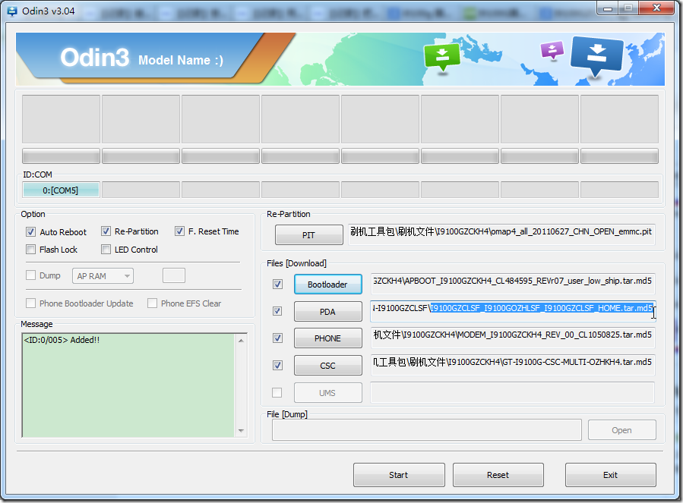Toggle F. Reset Time checkbox

point(179,231)
